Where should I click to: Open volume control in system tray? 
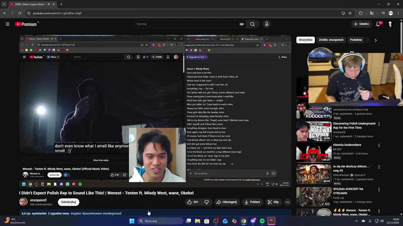[x=382, y=221]
